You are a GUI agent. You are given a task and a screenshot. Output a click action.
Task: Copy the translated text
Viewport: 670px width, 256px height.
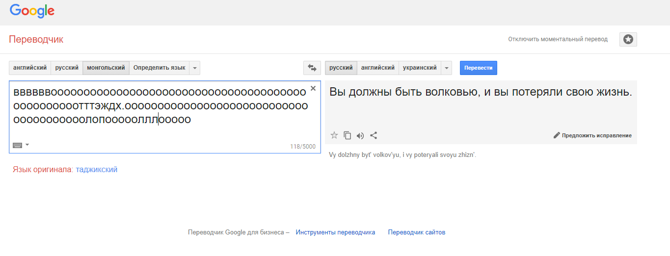click(348, 135)
